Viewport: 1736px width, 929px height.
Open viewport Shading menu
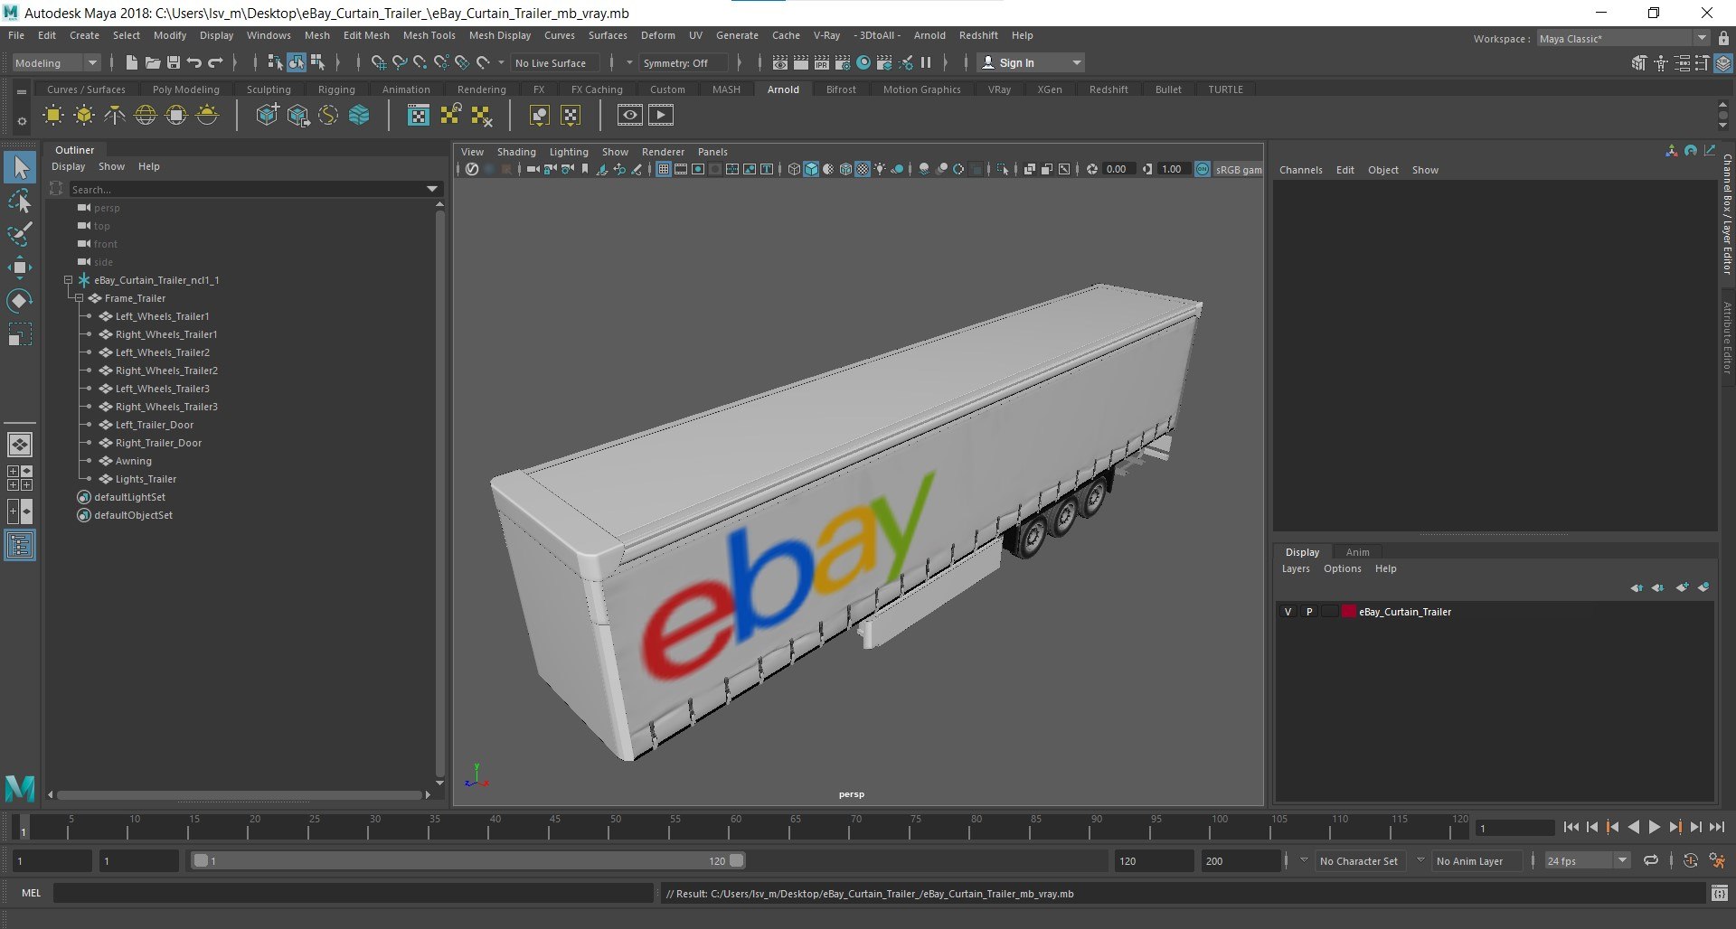click(x=516, y=152)
